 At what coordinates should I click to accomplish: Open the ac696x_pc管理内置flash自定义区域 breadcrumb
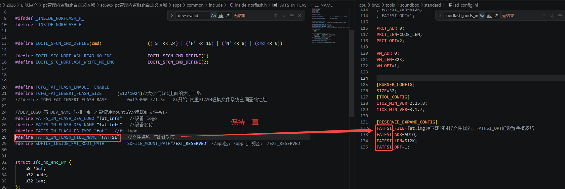coord(134,5)
